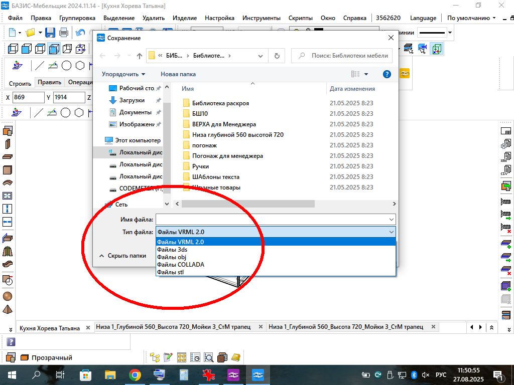This screenshot has height=385, width=514.
Task: Click the panel with red cross icon
Action: 506,270
